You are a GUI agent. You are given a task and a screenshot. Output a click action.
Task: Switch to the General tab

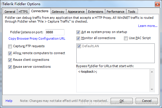tap(10, 12)
